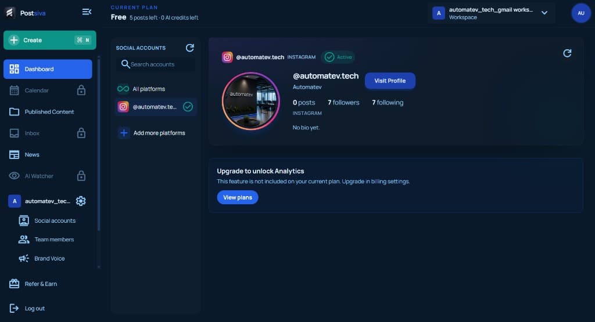Viewport: 595px width, 322px height.
Task: Click the Active status badge
Action: click(338, 57)
